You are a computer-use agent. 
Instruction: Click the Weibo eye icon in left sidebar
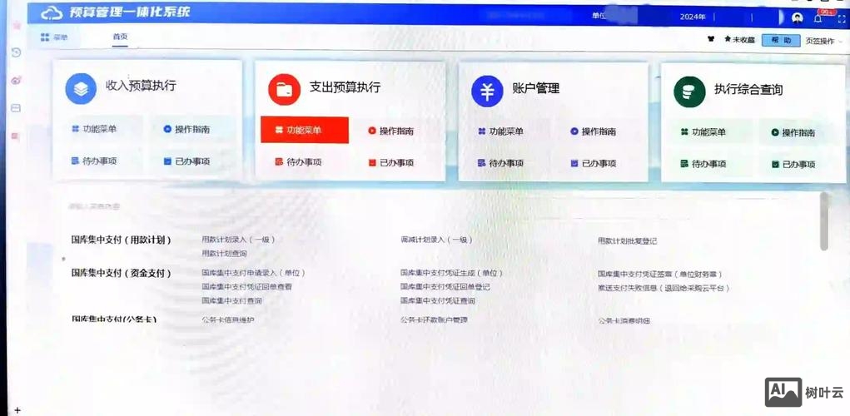tap(16, 81)
